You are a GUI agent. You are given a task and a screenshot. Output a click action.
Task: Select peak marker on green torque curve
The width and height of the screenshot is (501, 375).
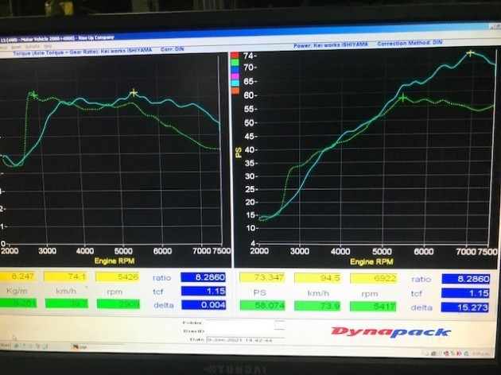33,95
